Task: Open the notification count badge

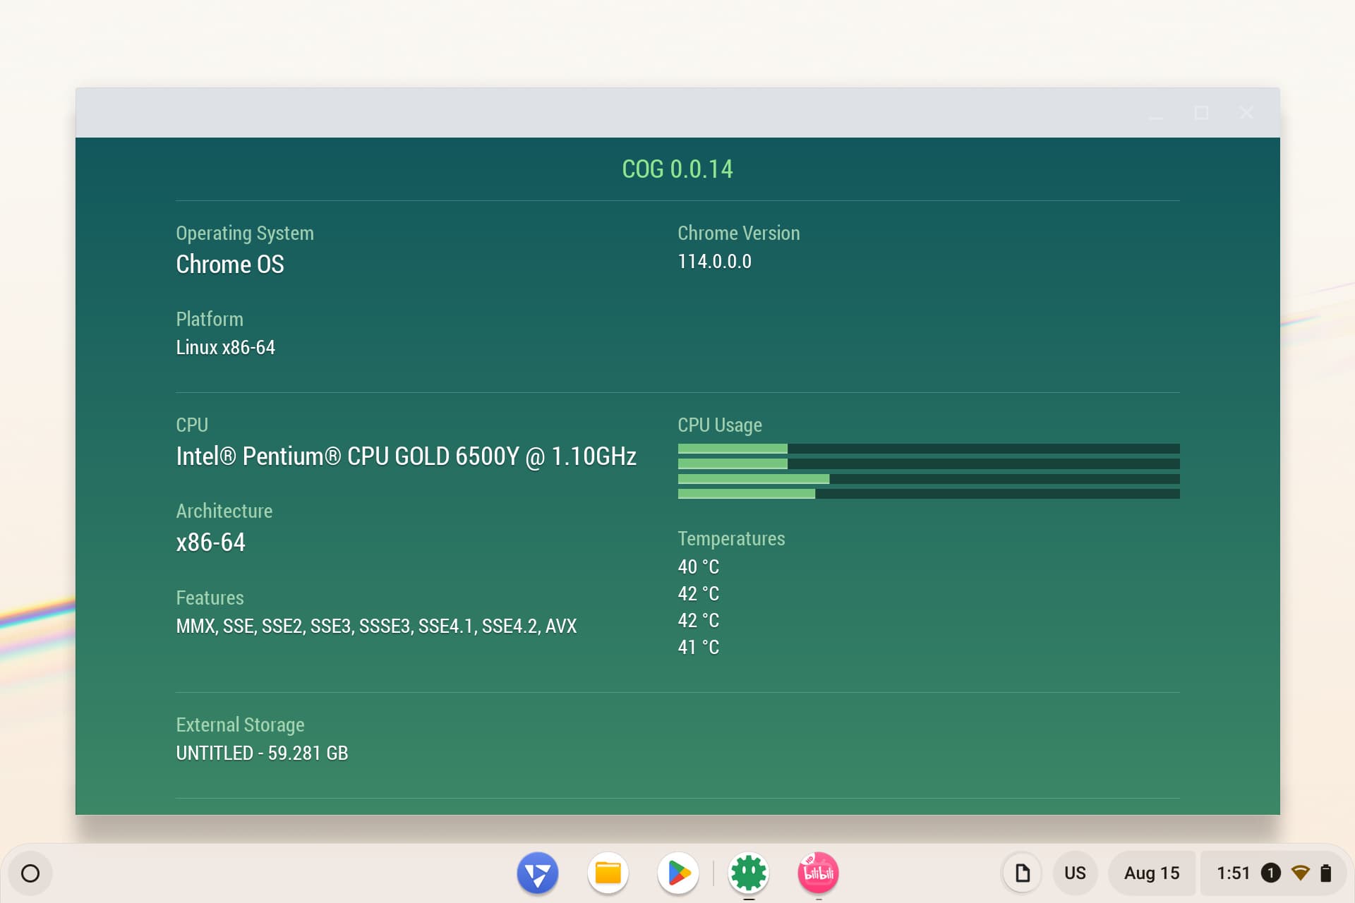Action: tap(1271, 873)
